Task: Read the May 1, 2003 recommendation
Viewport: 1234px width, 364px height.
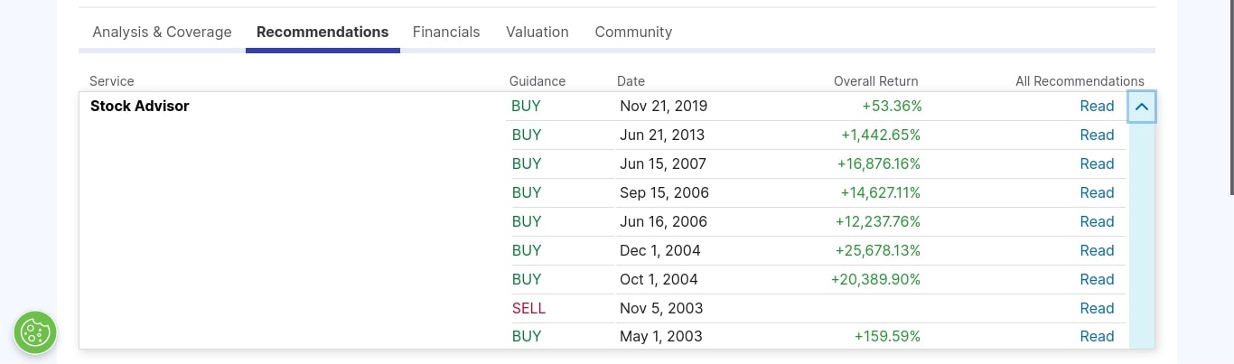Action: click(x=1097, y=336)
